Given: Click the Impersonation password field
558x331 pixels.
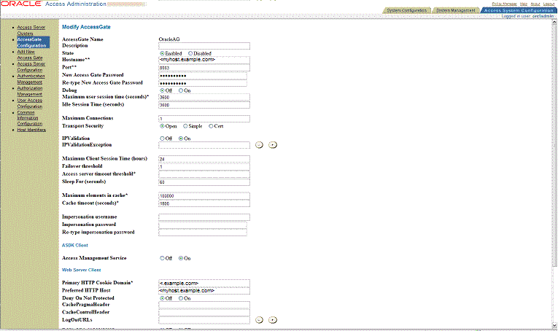Looking at the screenshot, I should pos(203,225).
